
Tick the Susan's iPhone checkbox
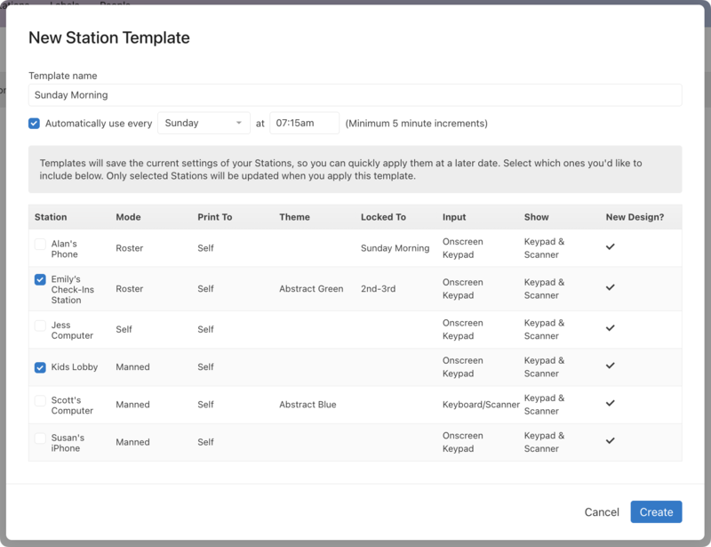[x=40, y=438]
